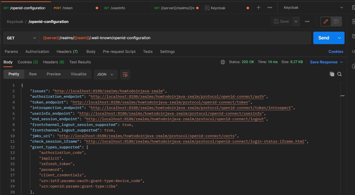Open code snippet icon in right sidebar
This screenshot has height=195, width=355.
[353, 51]
